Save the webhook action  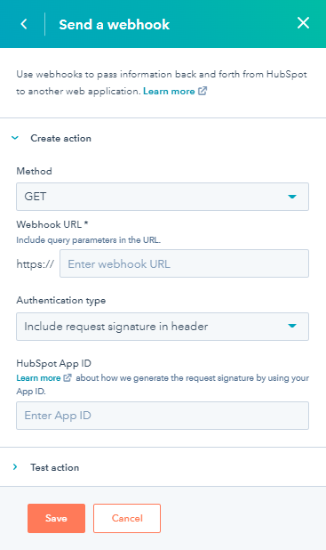tap(56, 519)
